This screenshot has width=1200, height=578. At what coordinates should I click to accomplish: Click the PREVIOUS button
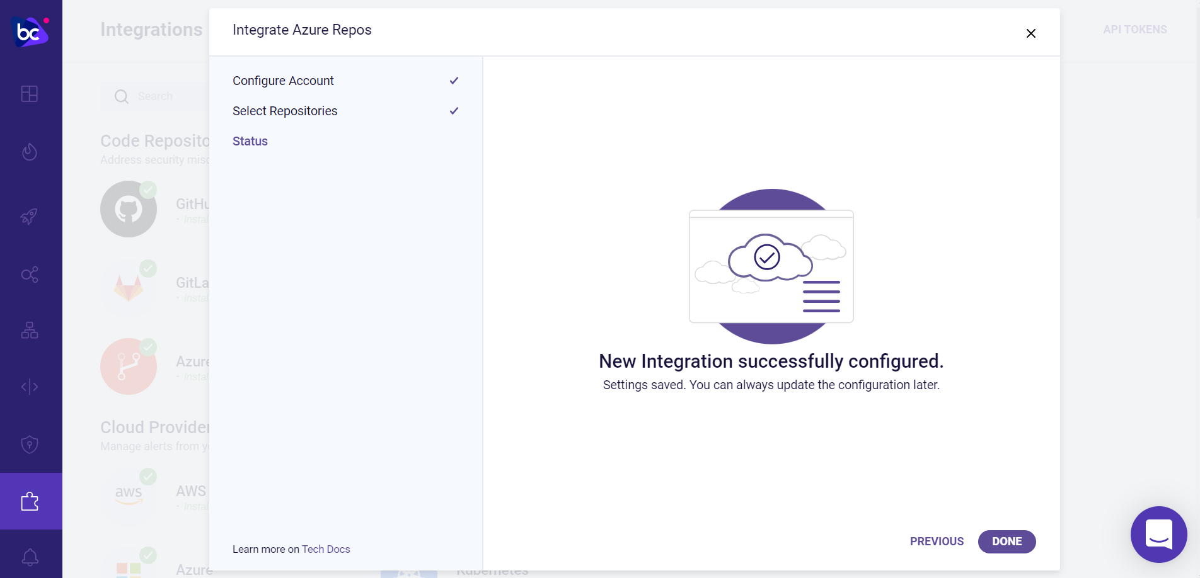click(x=937, y=541)
